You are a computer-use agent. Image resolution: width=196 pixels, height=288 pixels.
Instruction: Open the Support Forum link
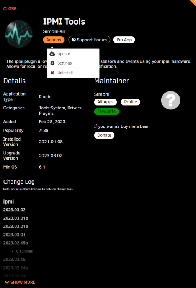pos(89,40)
